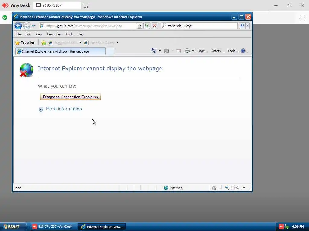Click the IE title bar logo icon
309x231 pixels.
point(16,17)
